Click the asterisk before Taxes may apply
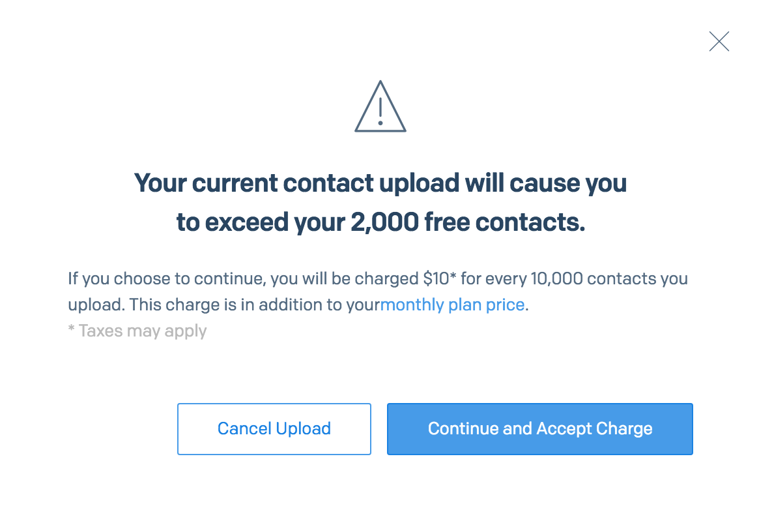The height and width of the screenshot is (508, 759). tap(71, 329)
